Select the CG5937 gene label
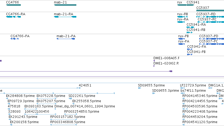The width and height of the screenshot is (224, 126). [x=203, y=8]
